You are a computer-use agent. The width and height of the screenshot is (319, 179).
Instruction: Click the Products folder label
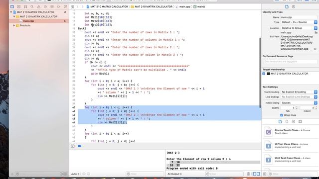25,25
